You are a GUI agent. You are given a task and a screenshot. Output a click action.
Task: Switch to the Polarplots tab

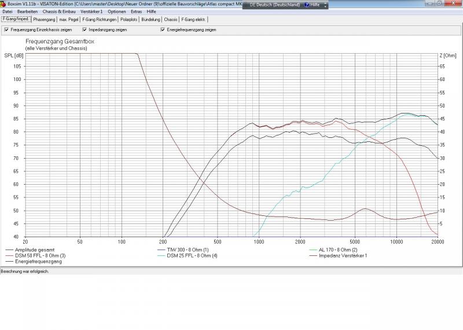129,20
